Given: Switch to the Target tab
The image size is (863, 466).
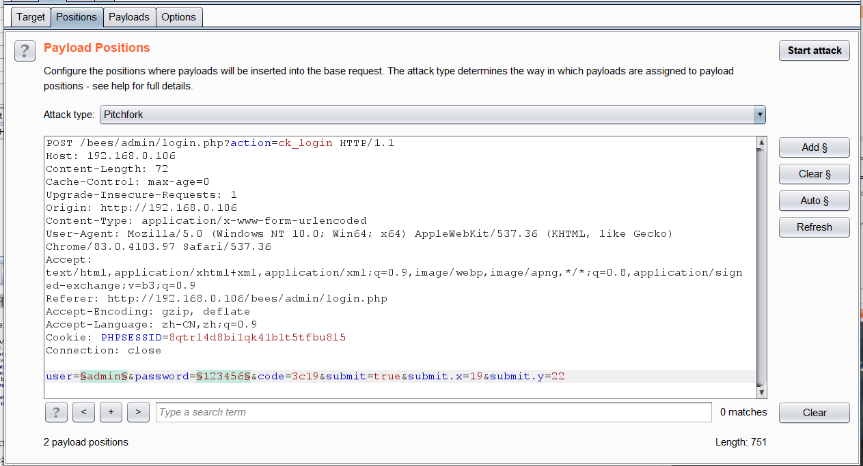Looking at the screenshot, I should click(31, 17).
